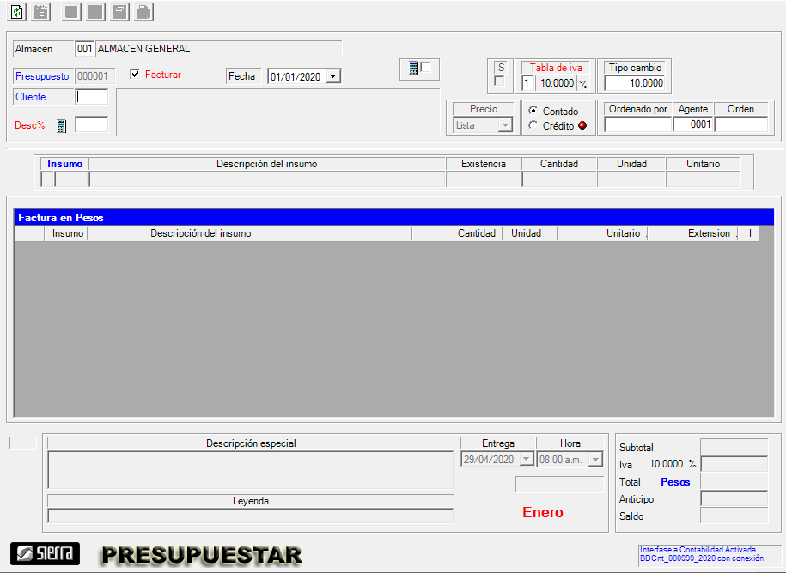
Task: Open the Fecha date dropdown
Action: pyautogui.click(x=333, y=76)
